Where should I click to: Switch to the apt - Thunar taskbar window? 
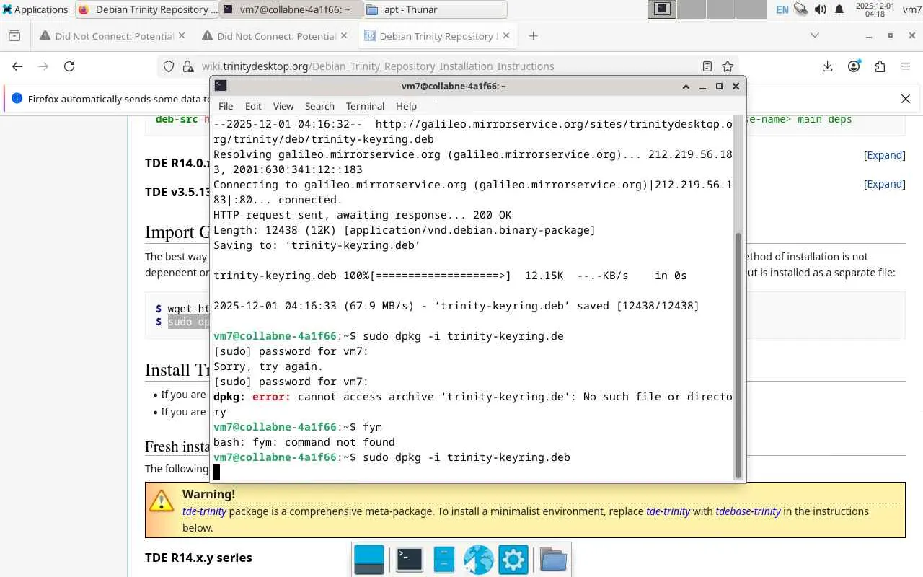(x=434, y=9)
